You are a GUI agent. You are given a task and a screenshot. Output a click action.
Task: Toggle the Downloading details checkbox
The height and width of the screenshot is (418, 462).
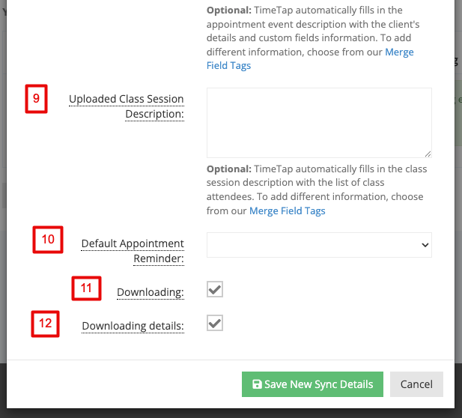point(215,323)
